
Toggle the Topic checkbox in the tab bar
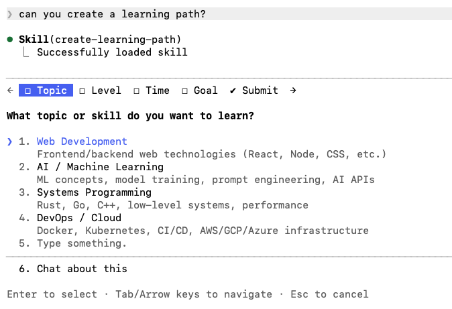[x=27, y=90]
